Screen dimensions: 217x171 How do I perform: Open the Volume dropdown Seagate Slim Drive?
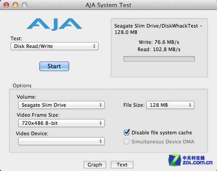pos(61,105)
